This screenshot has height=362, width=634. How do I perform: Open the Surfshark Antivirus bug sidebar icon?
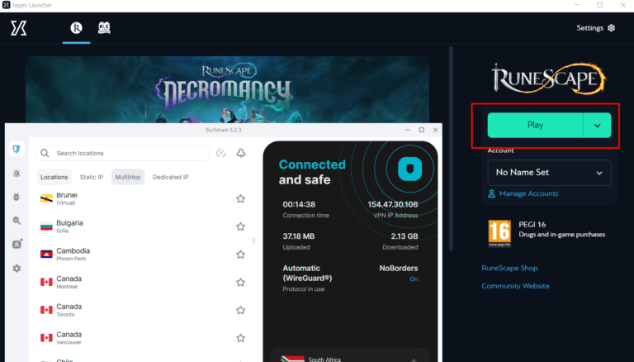tap(17, 197)
